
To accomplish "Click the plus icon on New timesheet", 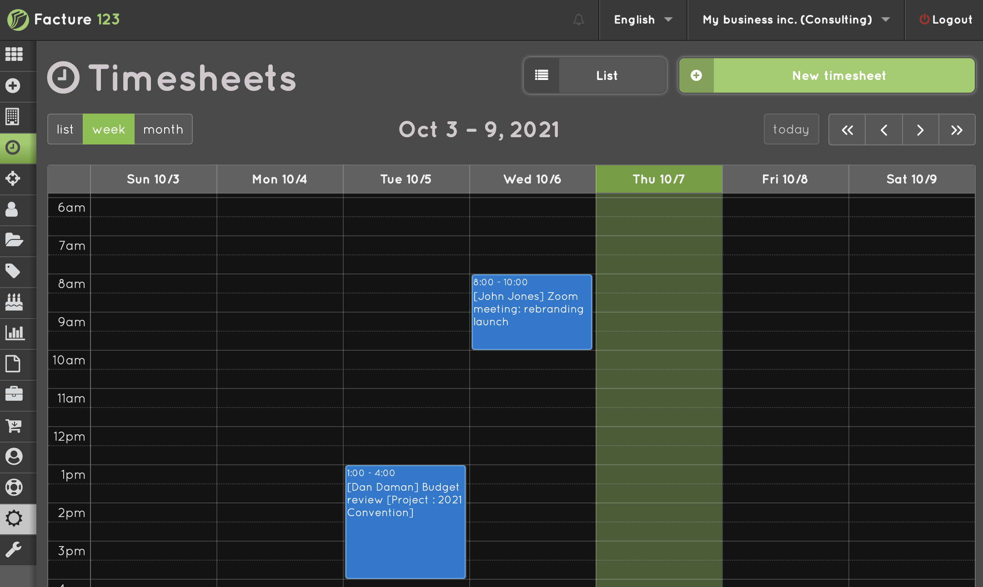I will pyautogui.click(x=697, y=75).
